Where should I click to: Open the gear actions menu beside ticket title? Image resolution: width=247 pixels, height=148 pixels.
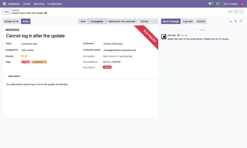(x=46, y=13)
